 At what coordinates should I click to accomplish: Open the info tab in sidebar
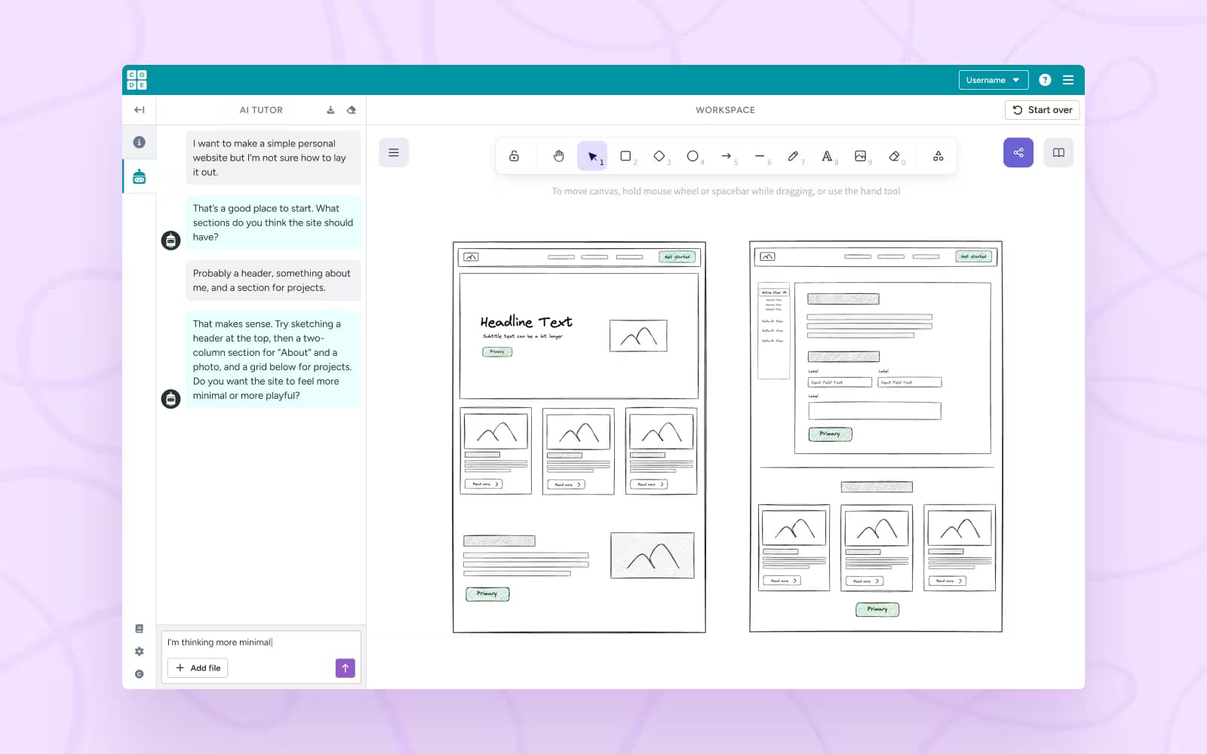pyautogui.click(x=140, y=143)
